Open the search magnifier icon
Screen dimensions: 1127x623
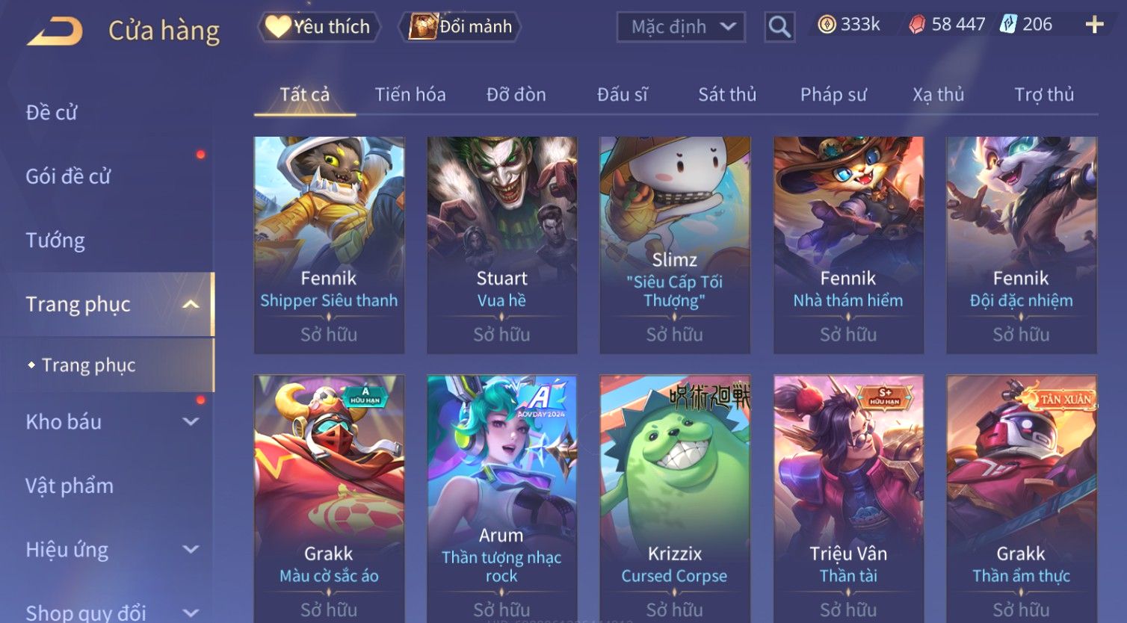[779, 27]
